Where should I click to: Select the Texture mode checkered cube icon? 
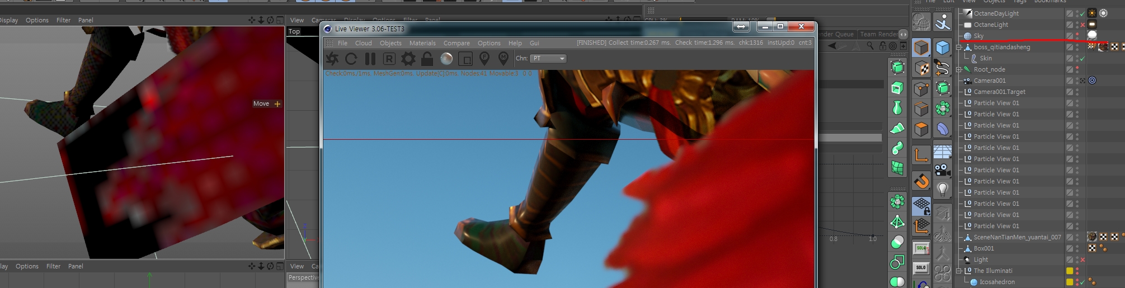pos(921,68)
